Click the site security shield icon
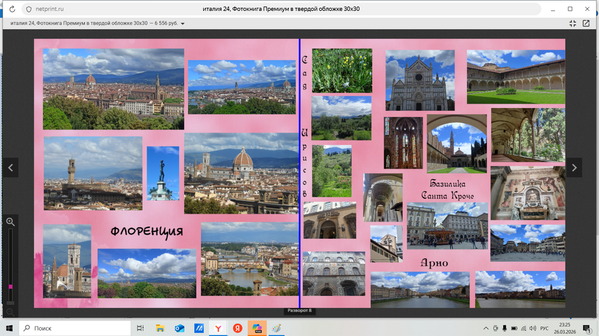 [x=29, y=9]
